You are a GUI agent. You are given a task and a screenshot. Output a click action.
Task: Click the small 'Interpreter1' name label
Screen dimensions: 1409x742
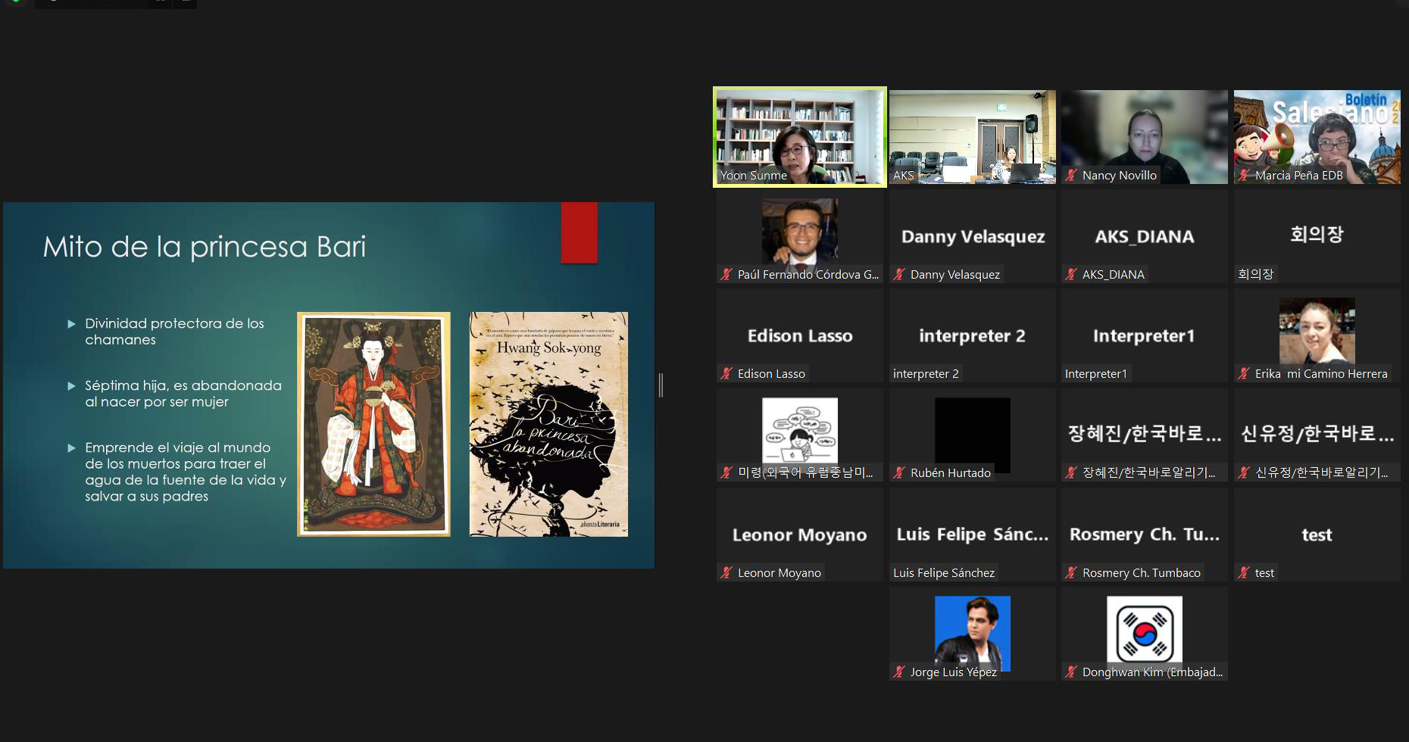pos(1096,374)
